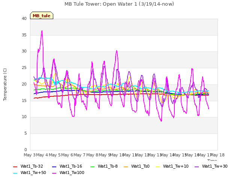Toggle the Wat1_Ts-32 legend entry
The image size is (240, 180).
28,166
